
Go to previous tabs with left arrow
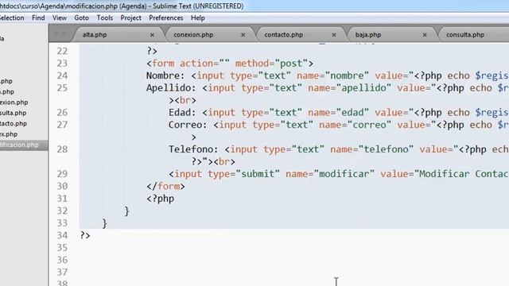(x=56, y=33)
